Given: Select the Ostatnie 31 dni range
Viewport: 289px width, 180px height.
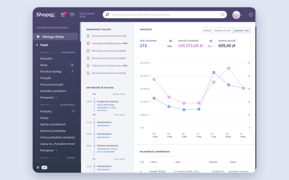Looking at the screenshot, I should tap(222, 30).
